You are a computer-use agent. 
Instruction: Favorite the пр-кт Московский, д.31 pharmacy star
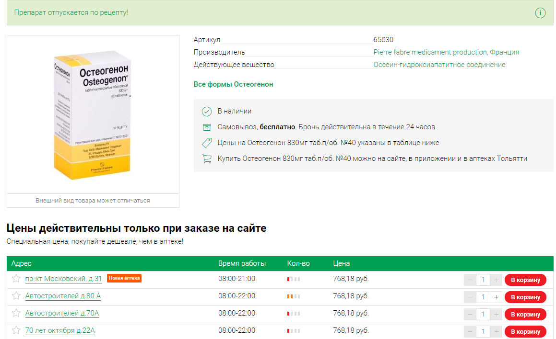tap(16, 279)
